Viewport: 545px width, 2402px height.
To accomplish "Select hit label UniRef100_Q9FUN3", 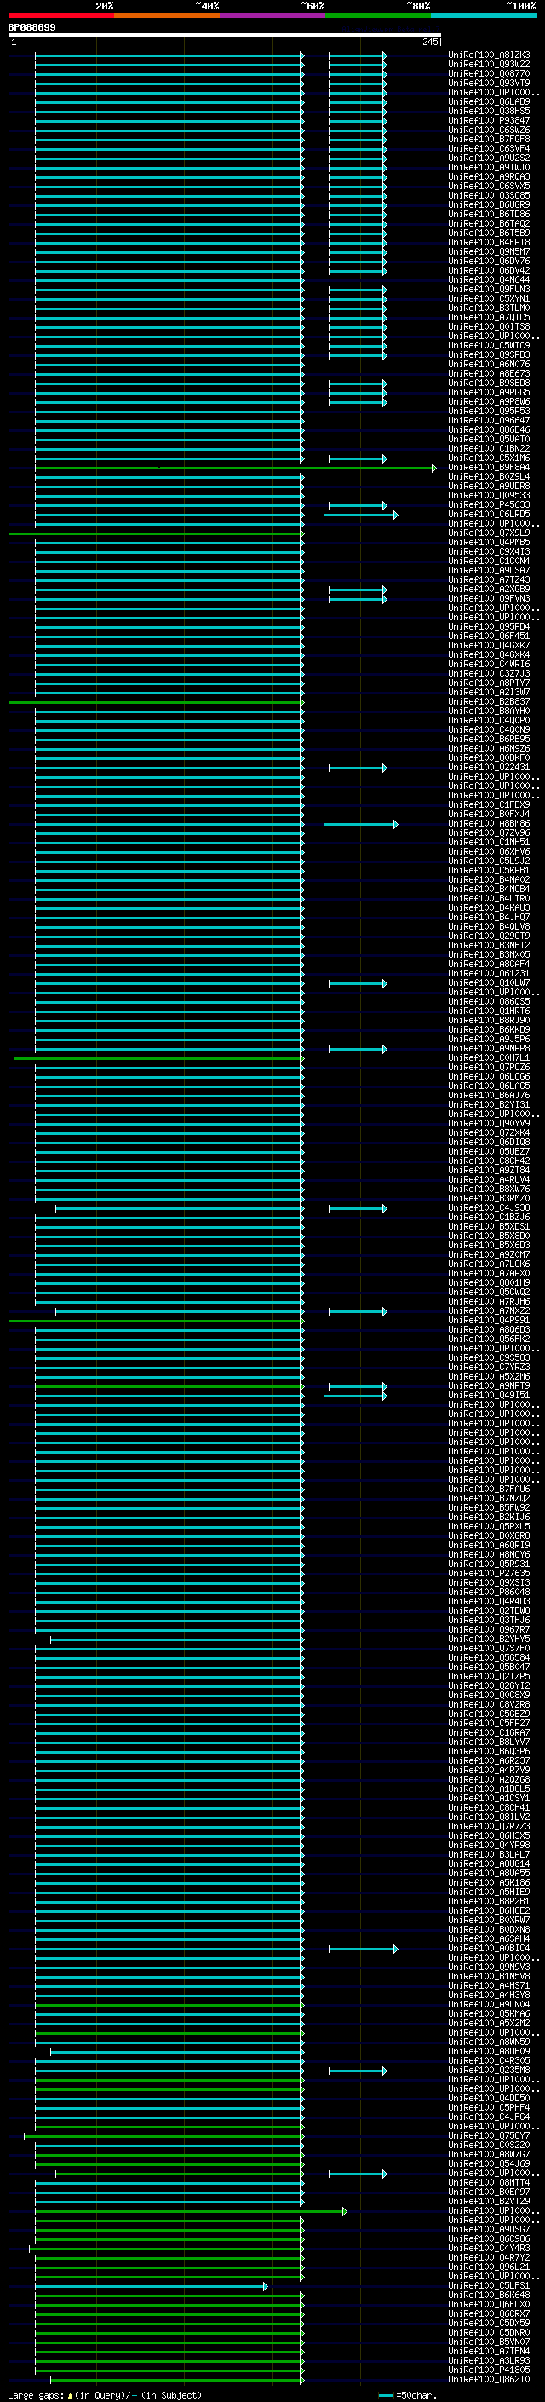I will click(489, 289).
